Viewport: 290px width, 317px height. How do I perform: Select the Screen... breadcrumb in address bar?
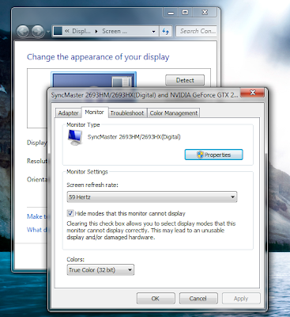(x=115, y=31)
